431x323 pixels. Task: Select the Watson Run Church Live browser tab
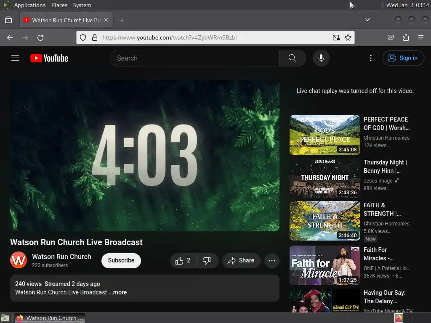click(x=66, y=20)
